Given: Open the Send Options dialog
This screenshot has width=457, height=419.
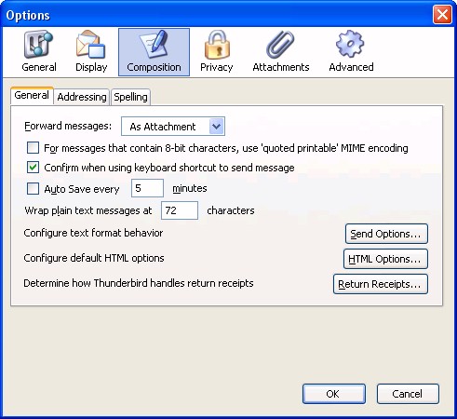Looking at the screenshot, I should click(386, 234).
